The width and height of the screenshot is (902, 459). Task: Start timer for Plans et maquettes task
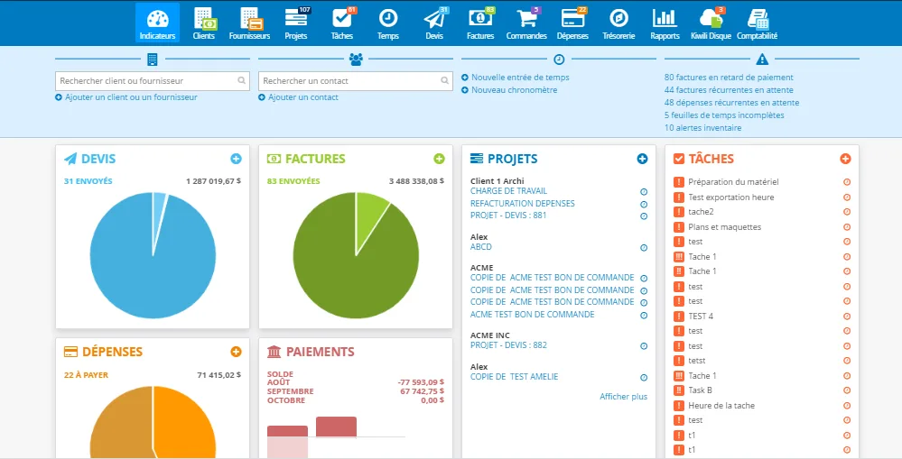[x=847, y=227]
